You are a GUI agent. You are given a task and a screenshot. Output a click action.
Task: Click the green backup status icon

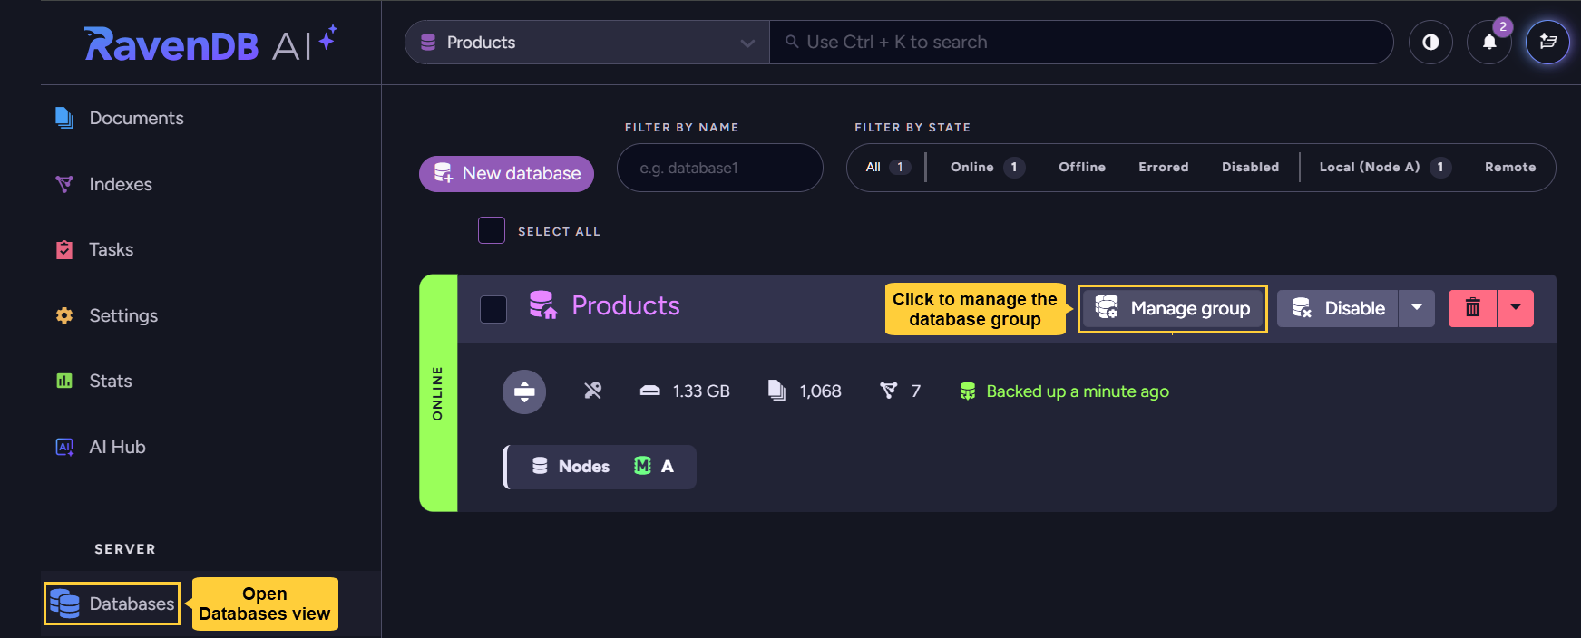pos(968,391)
